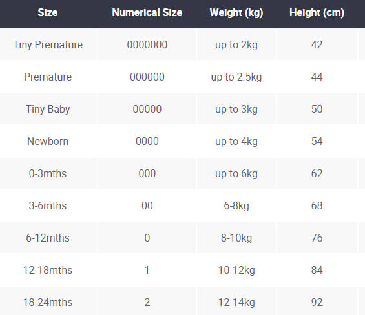Select the 6-8kg weight cell
This screenshot has height=315, width=365.
236,206
